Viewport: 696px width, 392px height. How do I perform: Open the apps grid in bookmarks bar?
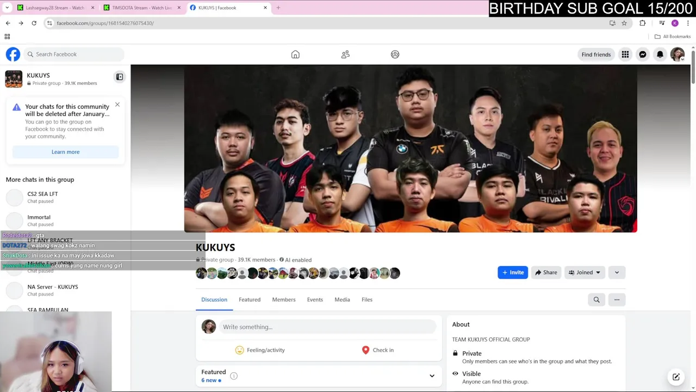pyautogui.click(x=7, y=36)
